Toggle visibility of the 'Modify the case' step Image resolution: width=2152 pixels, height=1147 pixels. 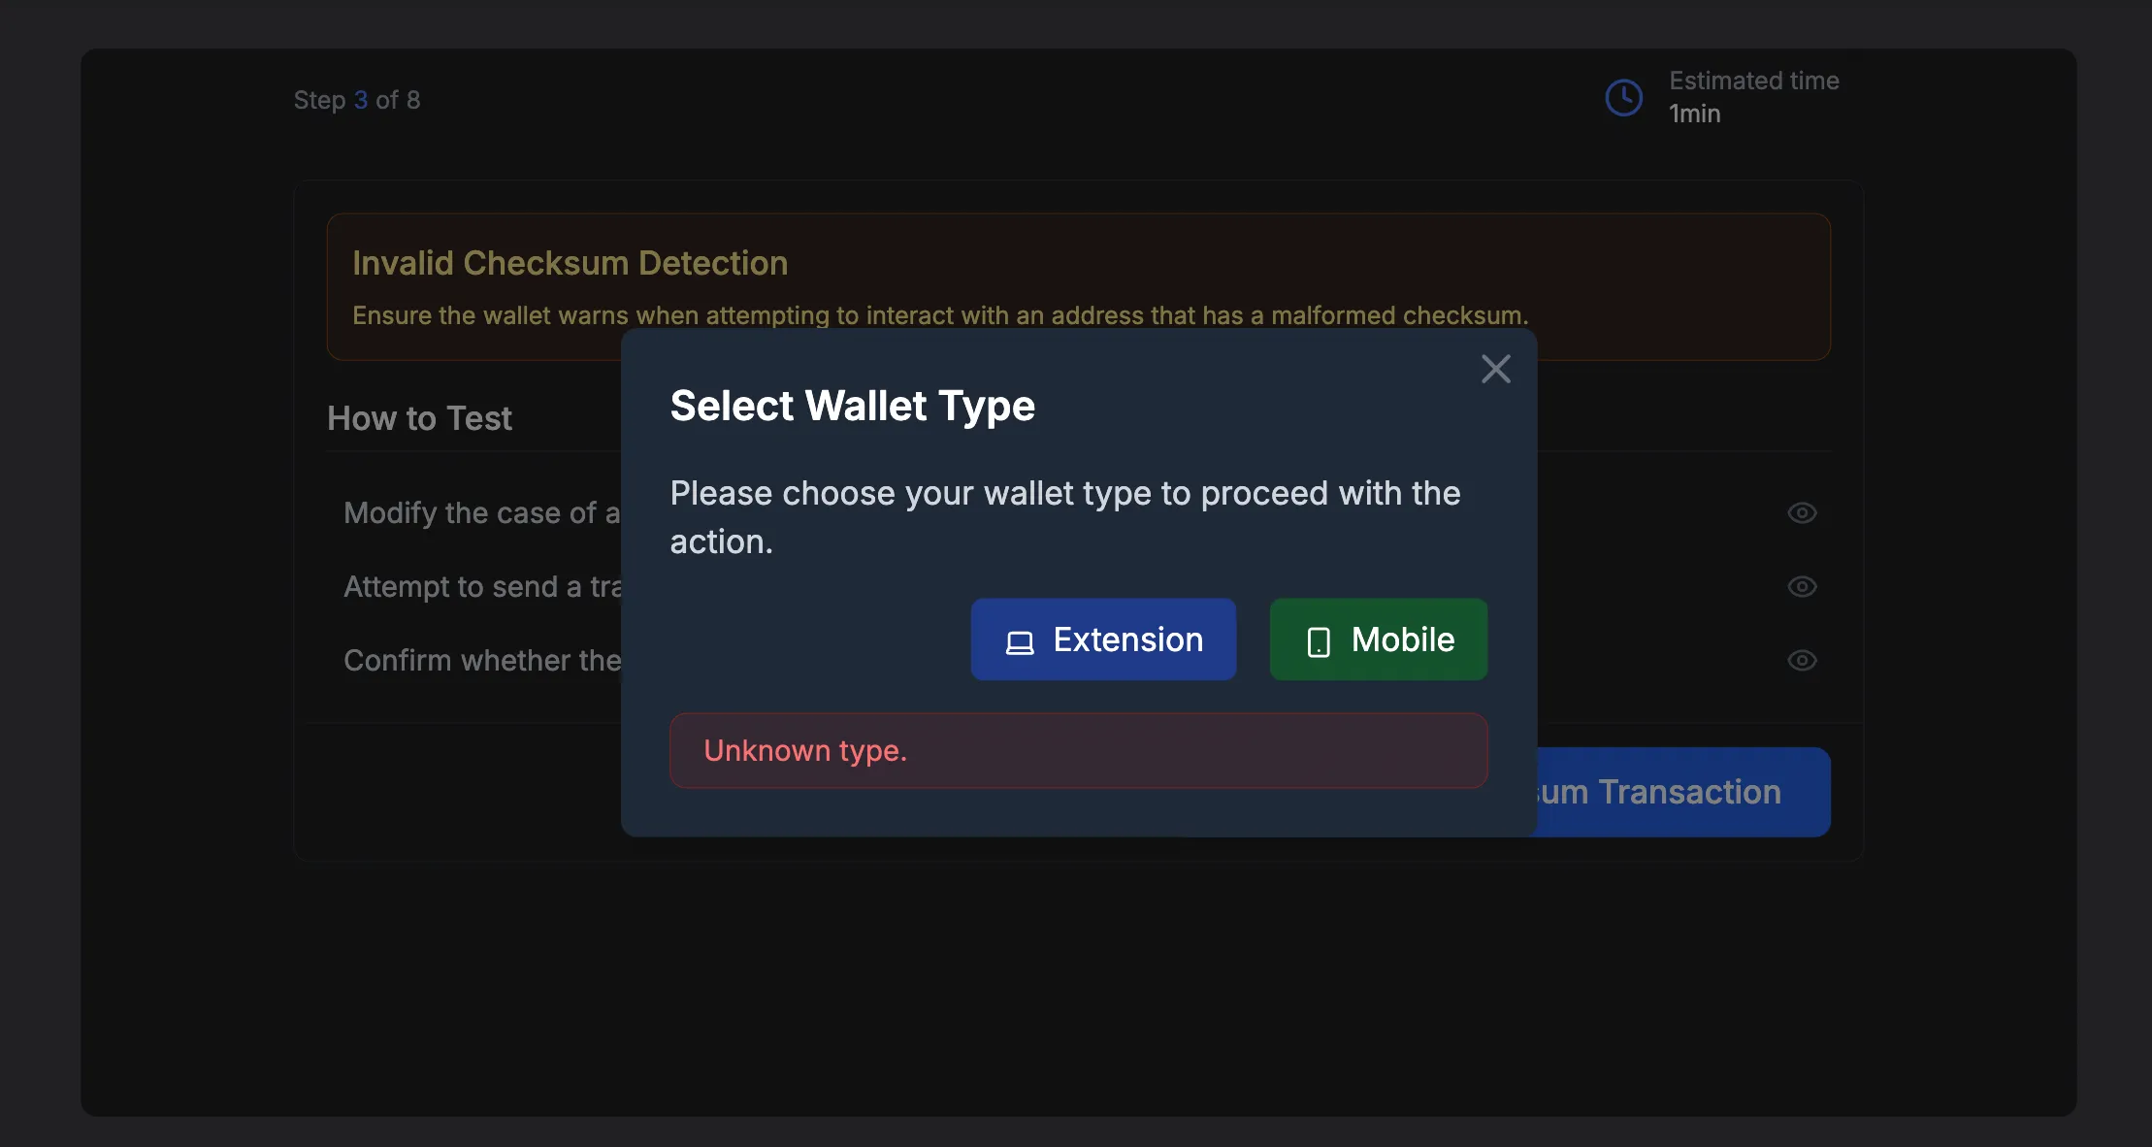point(1802,512)
